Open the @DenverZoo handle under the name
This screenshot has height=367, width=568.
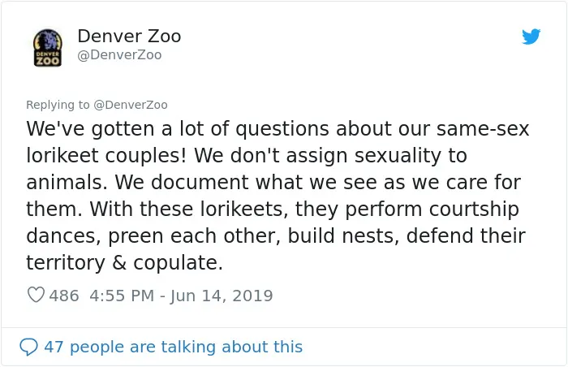(x=119, y=55)
